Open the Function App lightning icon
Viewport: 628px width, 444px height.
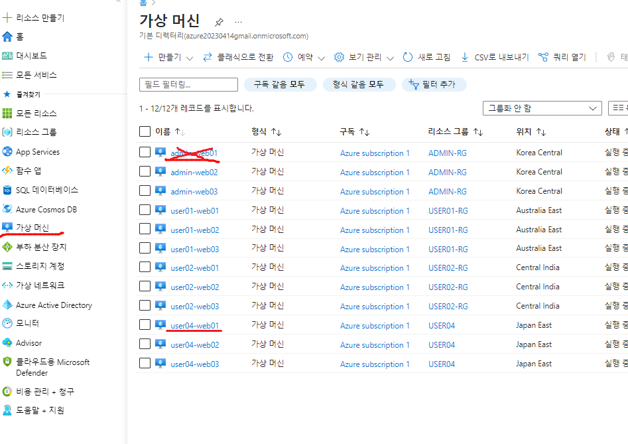coord(7,171)
